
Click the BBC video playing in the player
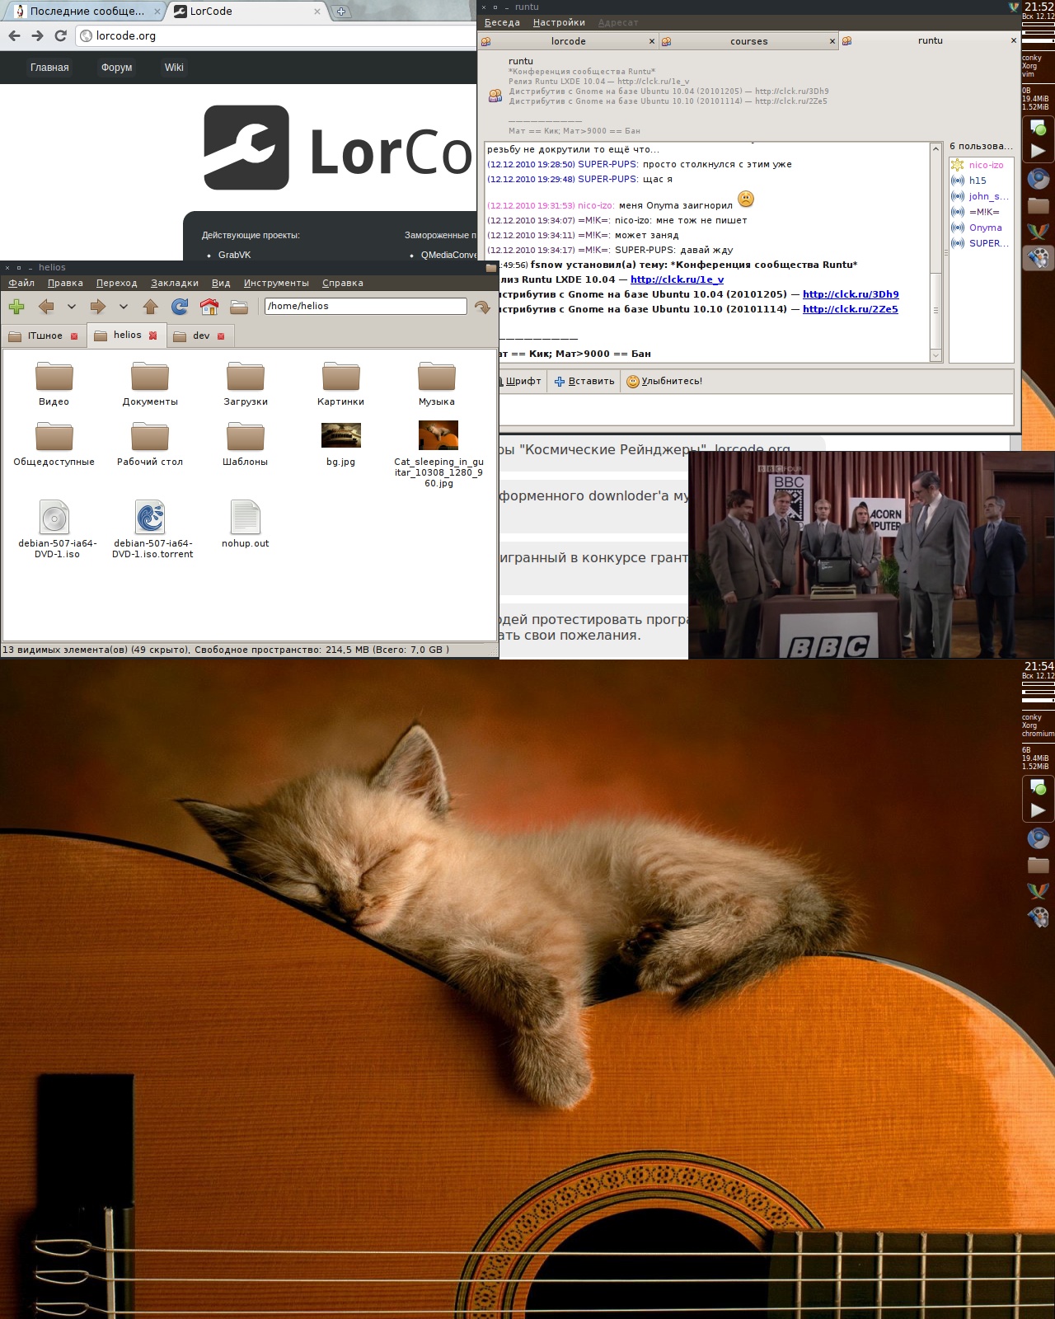(871, 555)
